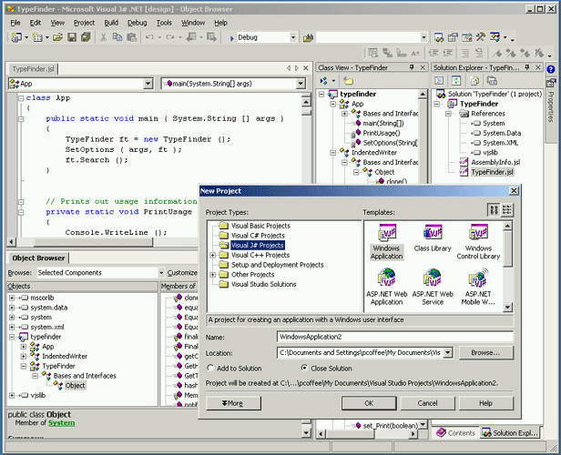Click the Help button in dialog
This screenshot has height=455, width=561.
[486, 403]
